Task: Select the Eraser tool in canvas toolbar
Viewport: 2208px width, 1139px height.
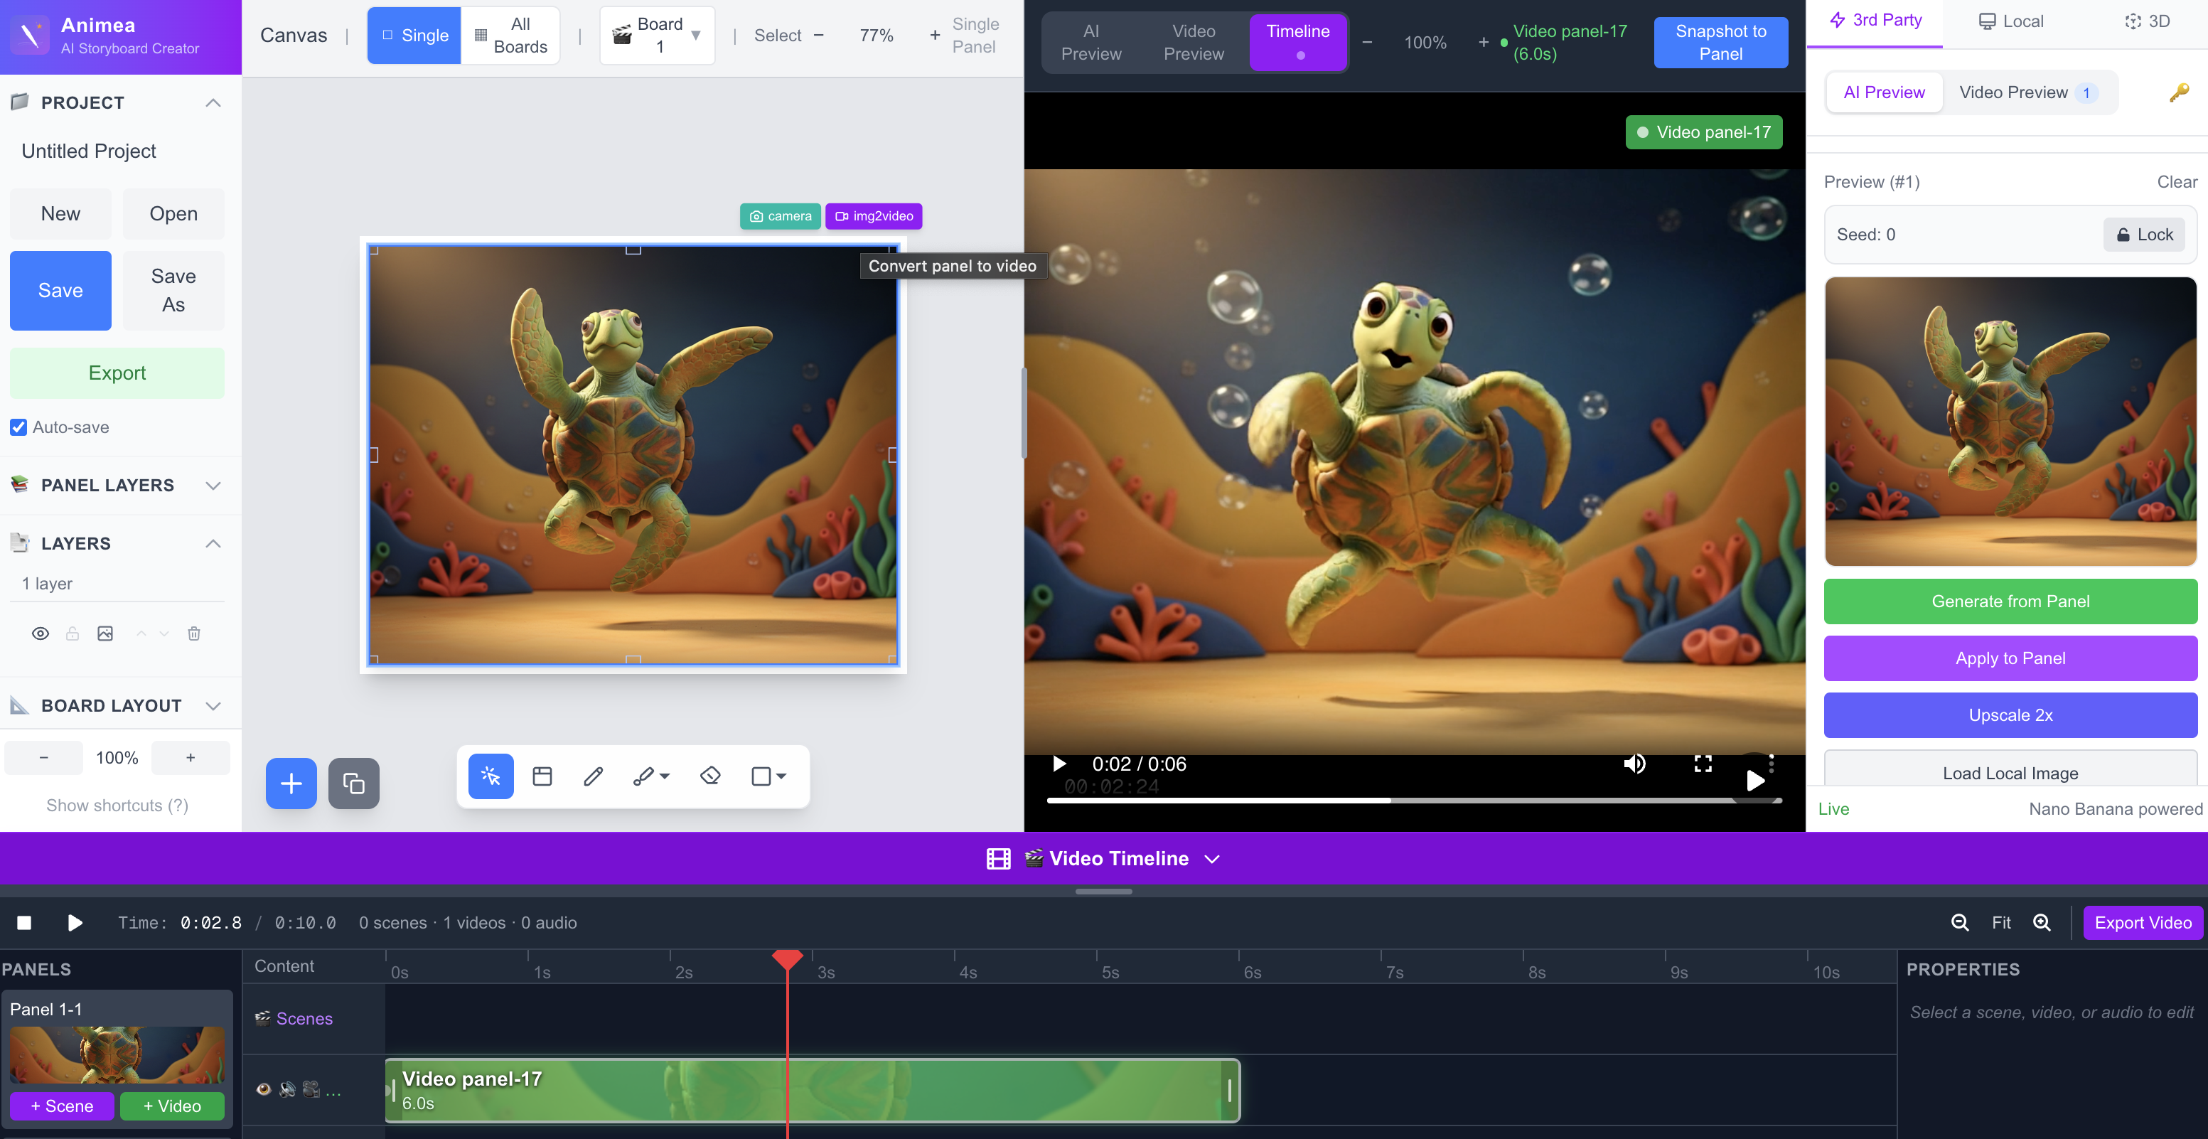Action: (709, 776)
